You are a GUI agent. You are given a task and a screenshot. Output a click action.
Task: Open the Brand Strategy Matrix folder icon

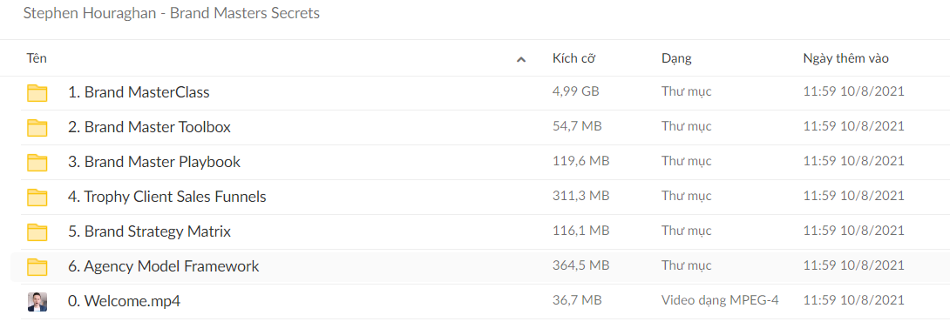click(x=37, y=231)
